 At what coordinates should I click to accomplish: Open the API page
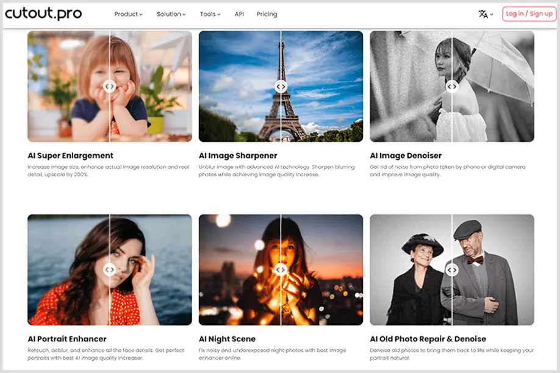tap(239, 14)
